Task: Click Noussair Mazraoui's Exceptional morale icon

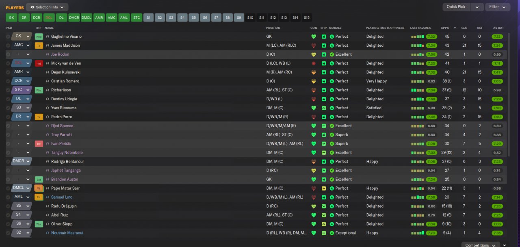Action: (332, 233)
